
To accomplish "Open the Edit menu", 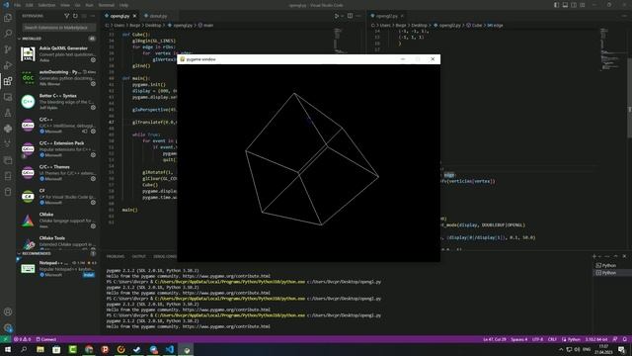I will [x=30, y=5].
